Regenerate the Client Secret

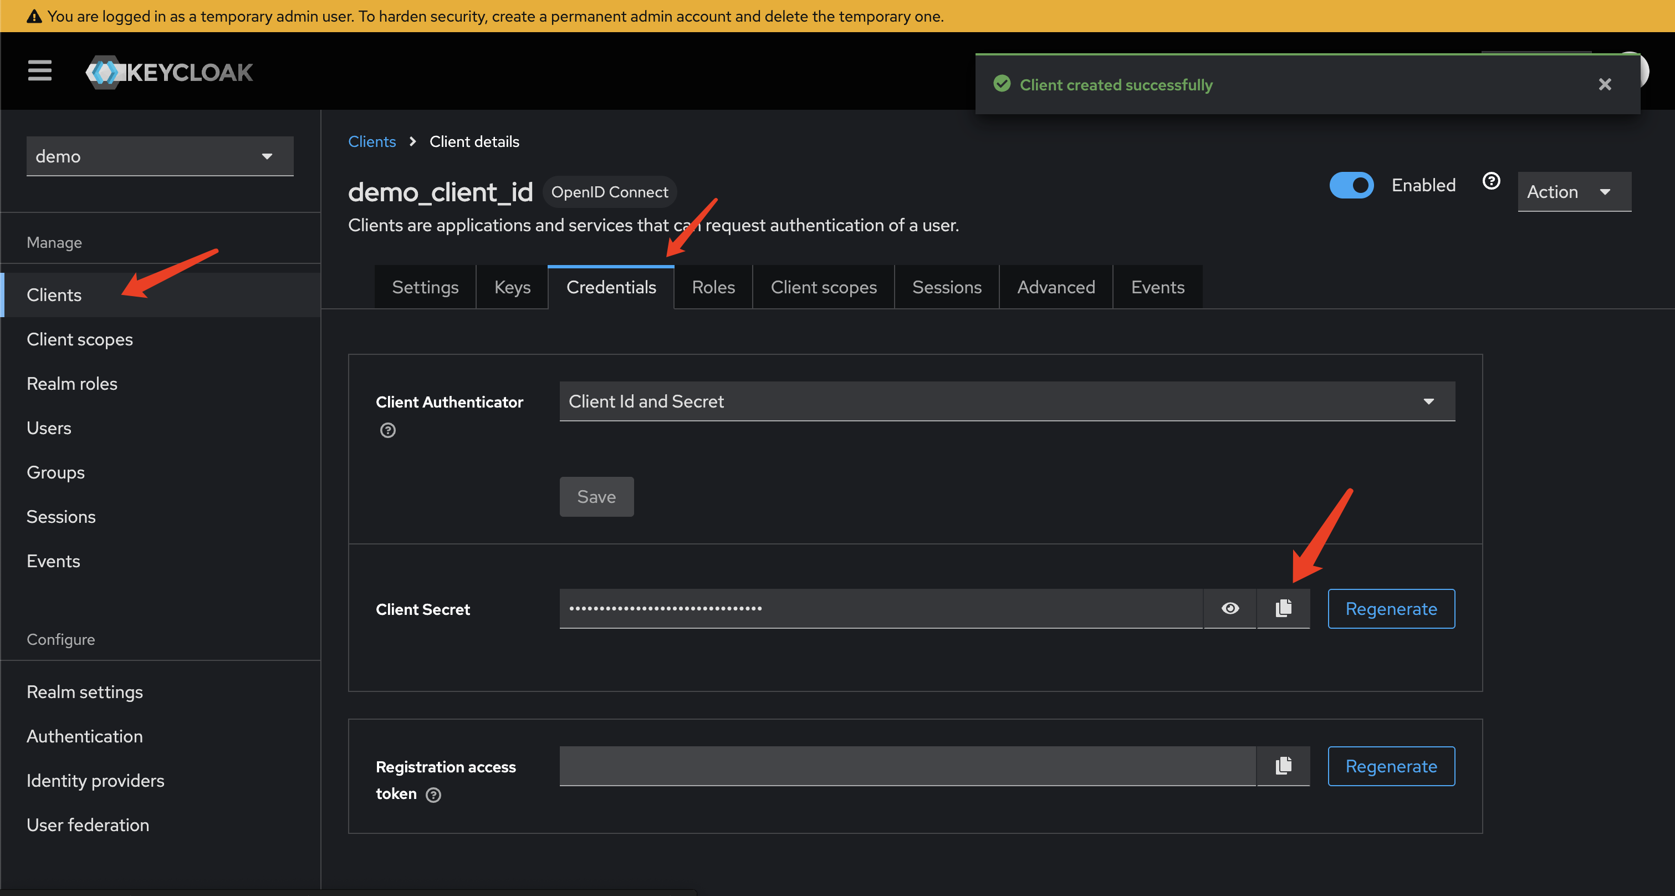(1391, 609)
